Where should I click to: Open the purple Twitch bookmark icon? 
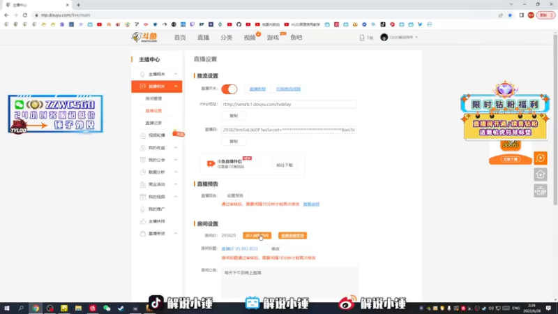pos(193,24)
